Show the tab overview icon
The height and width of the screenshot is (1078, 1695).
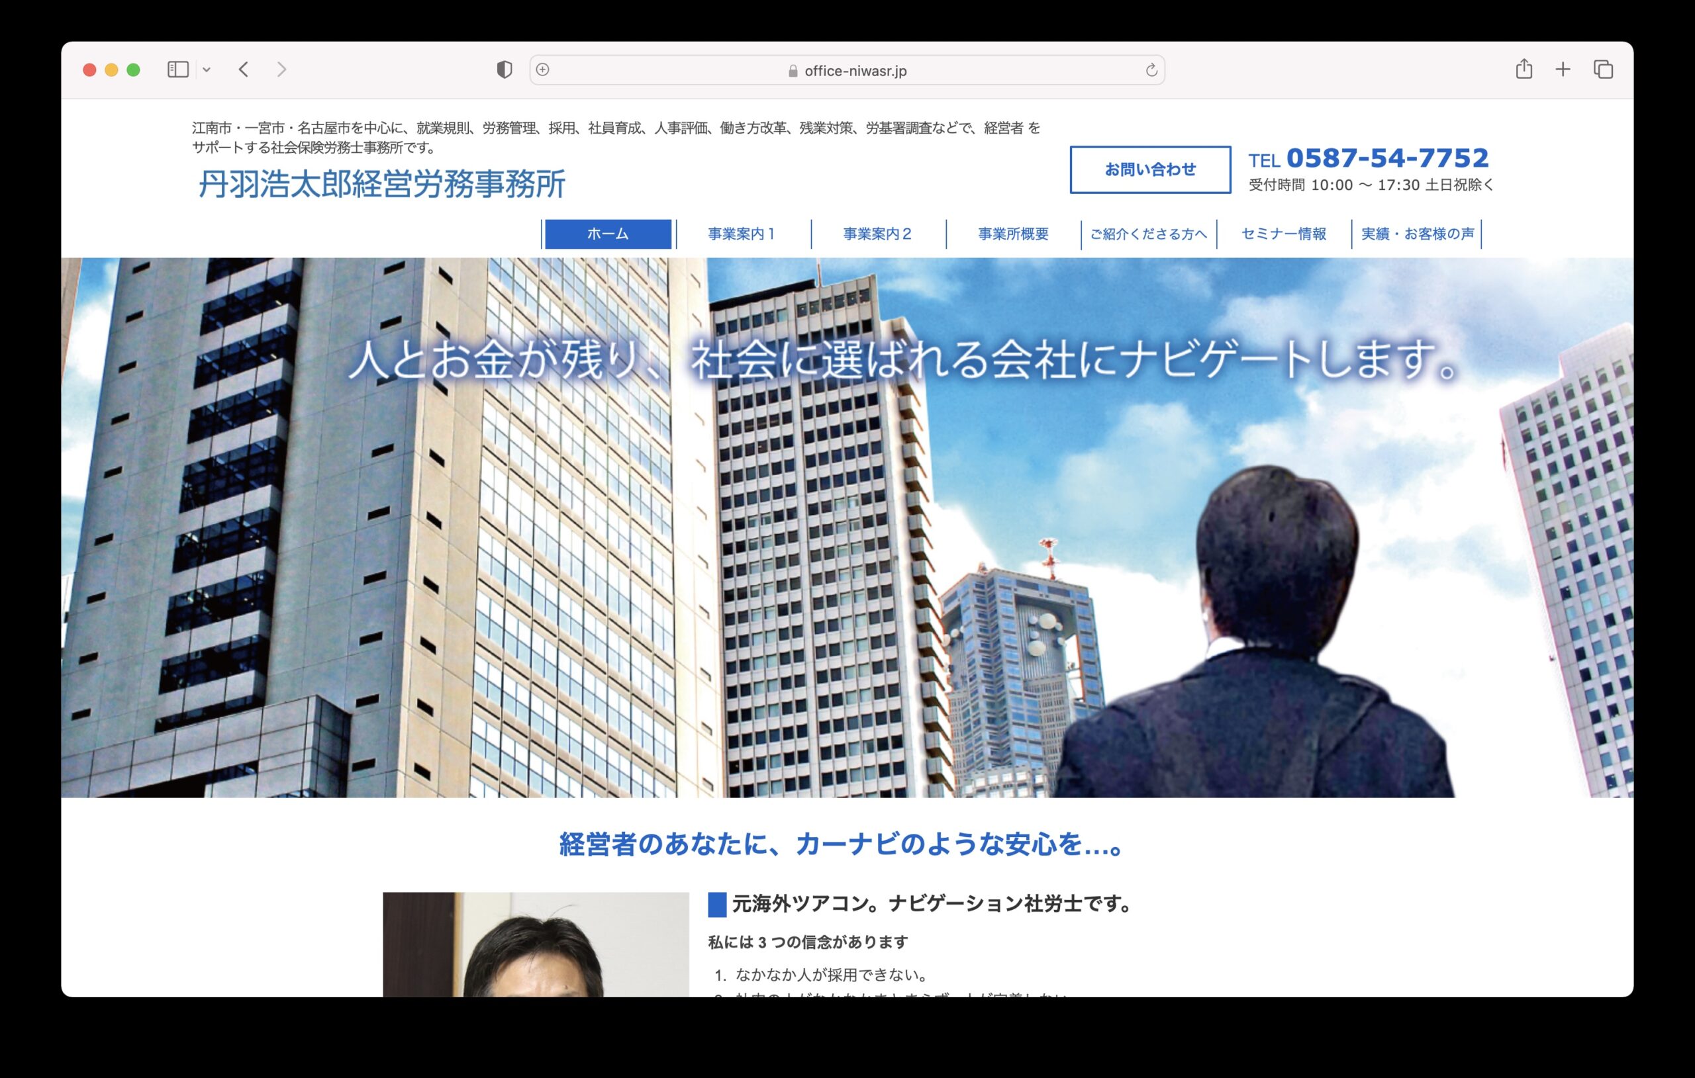(1603, 69)
